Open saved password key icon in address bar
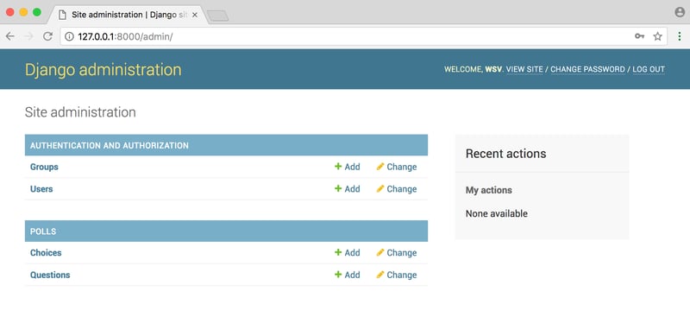Screen dimensions: 690x323 click(x=639, y=36)
